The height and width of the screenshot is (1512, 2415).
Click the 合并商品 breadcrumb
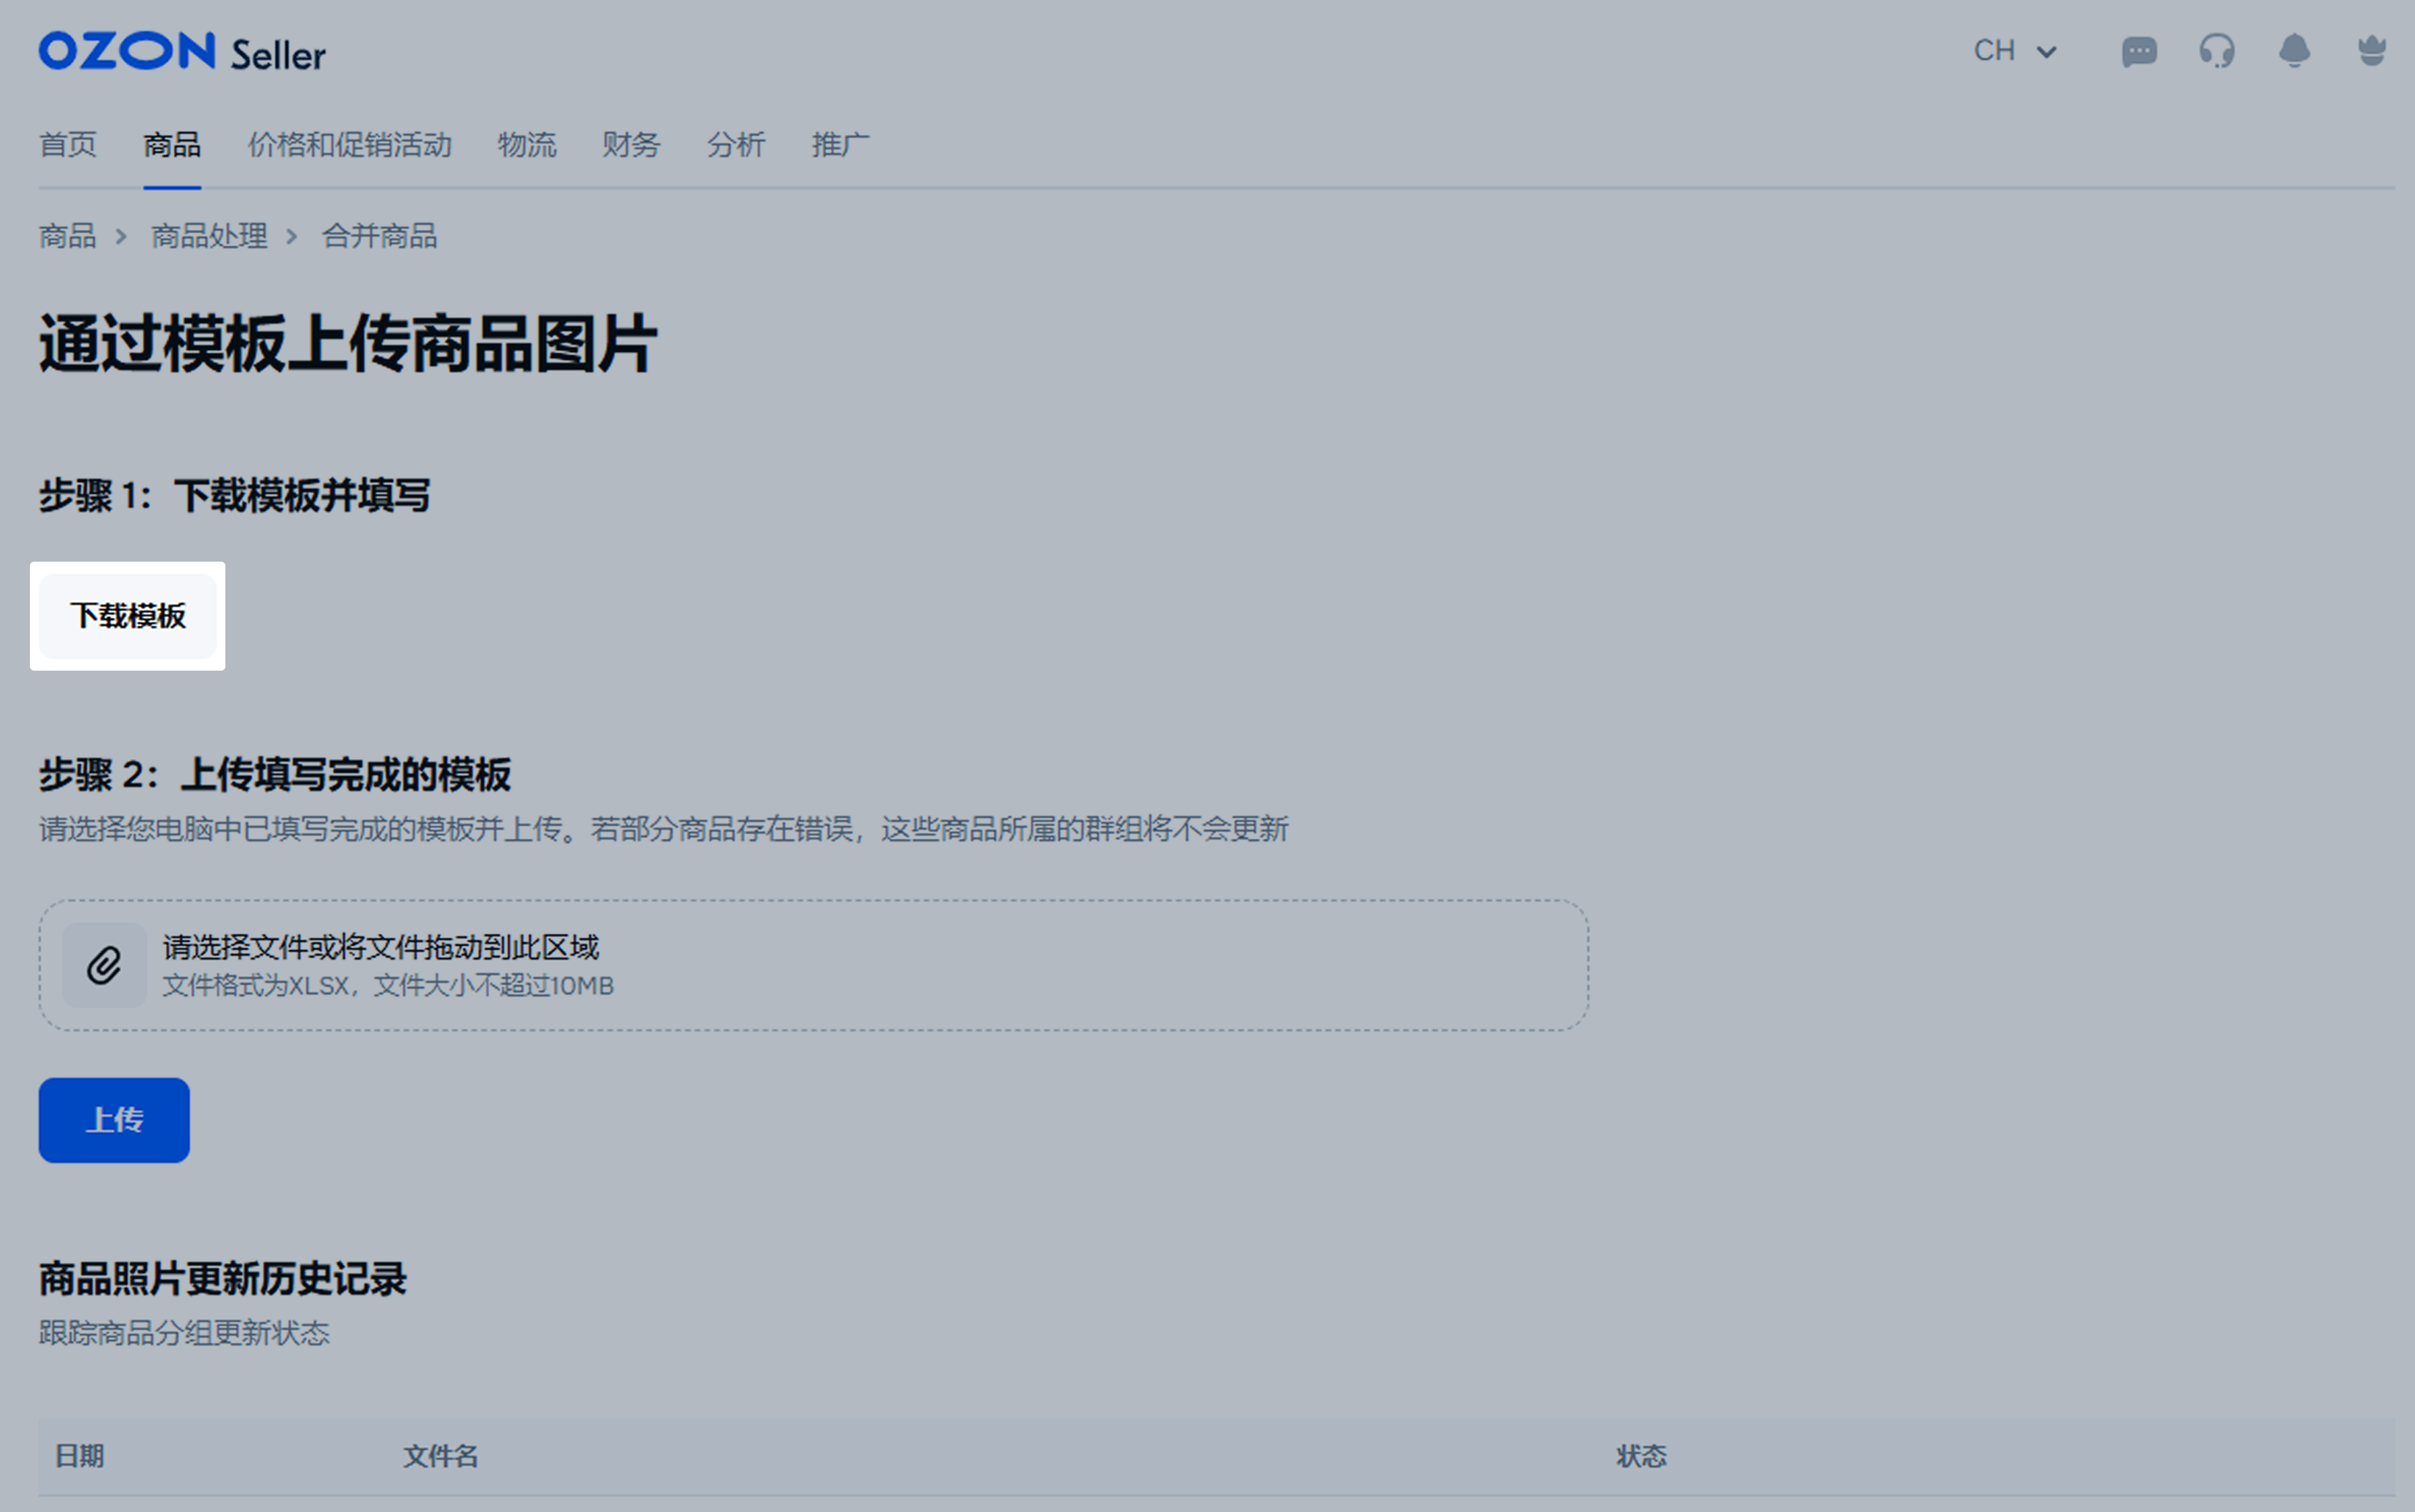click(379, 236)
